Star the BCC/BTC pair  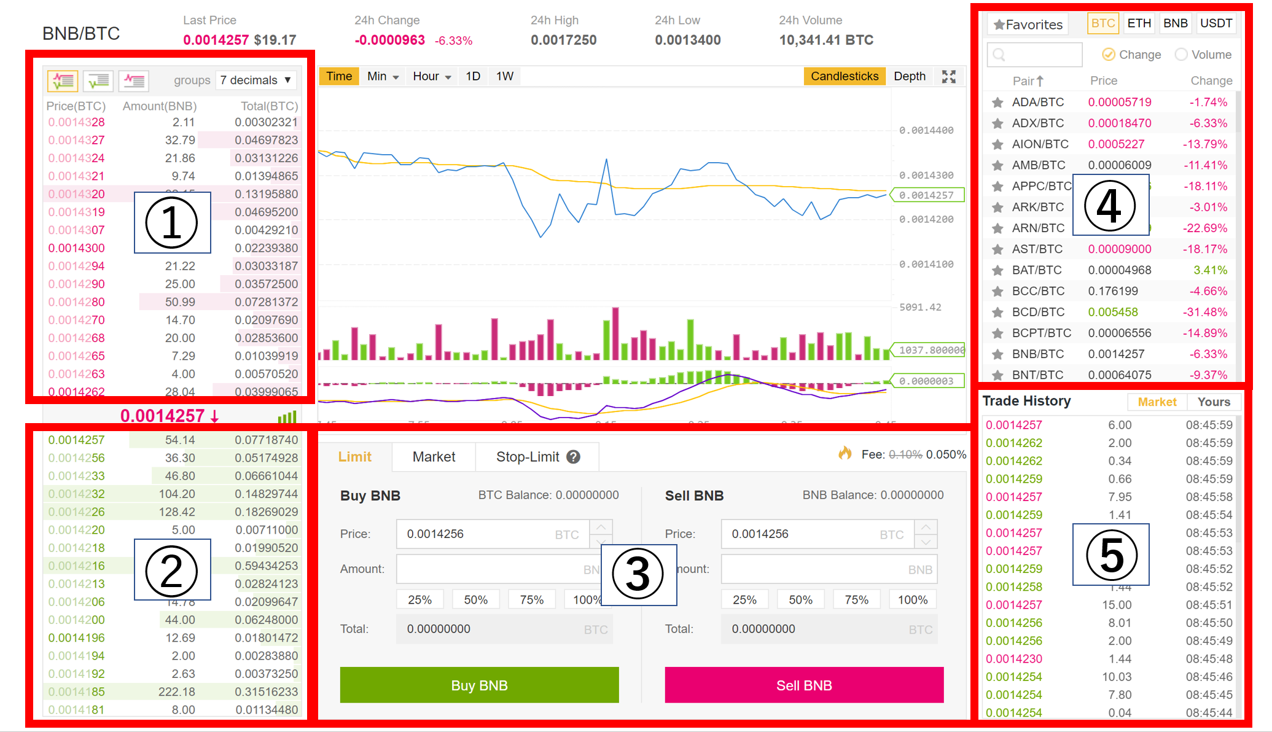[998, 291]
